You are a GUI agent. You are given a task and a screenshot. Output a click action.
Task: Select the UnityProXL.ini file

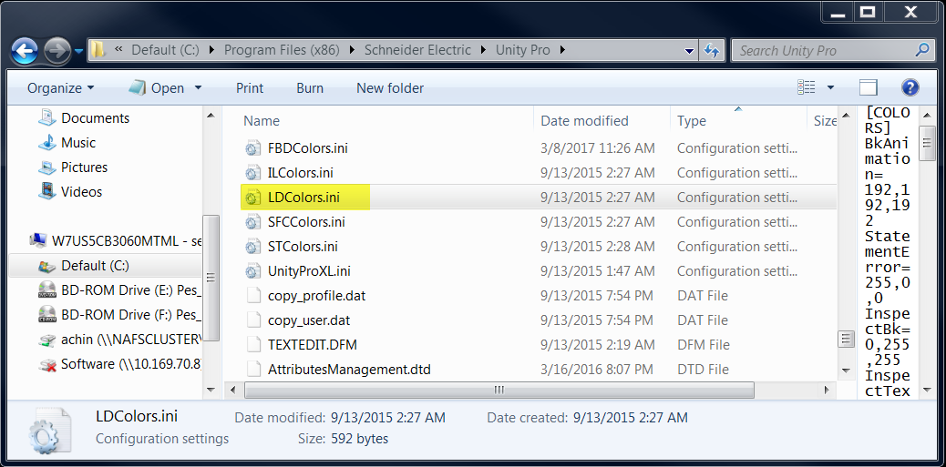(310, 271)
